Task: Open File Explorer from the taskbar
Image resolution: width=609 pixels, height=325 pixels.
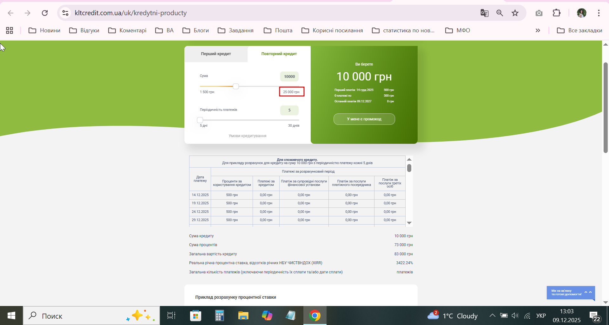Action: (x=243, y=315)
